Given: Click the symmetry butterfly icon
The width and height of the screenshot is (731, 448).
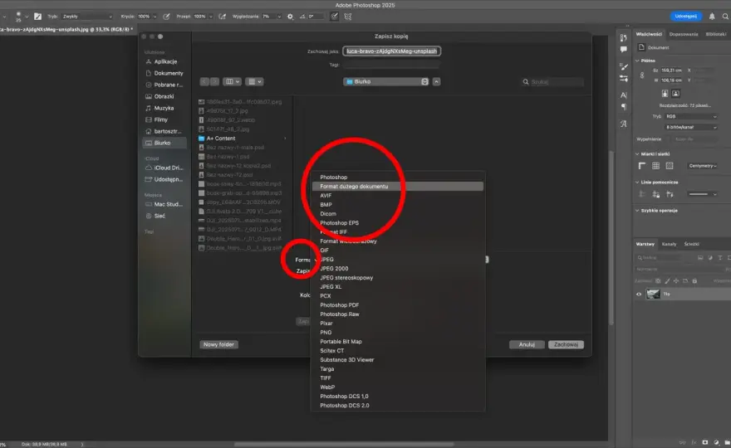Looking at the screenshot, I should point(348,17).
